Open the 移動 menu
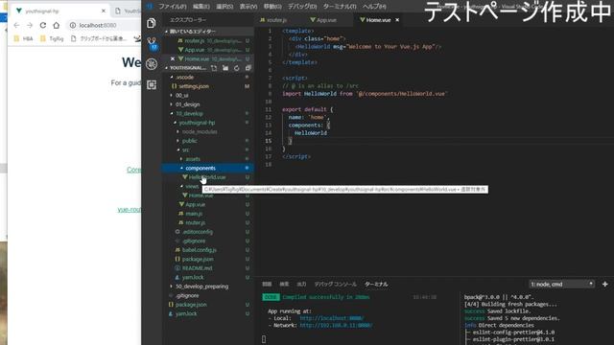 (x=272, y=7)
